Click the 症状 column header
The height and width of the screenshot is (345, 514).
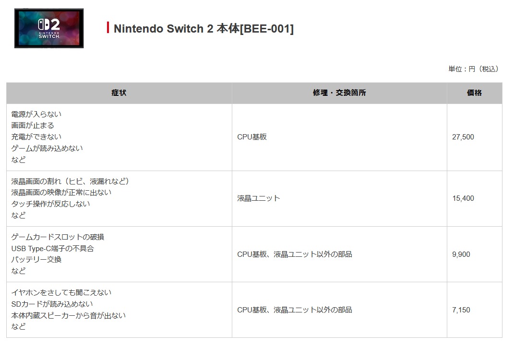pos(119,93)
